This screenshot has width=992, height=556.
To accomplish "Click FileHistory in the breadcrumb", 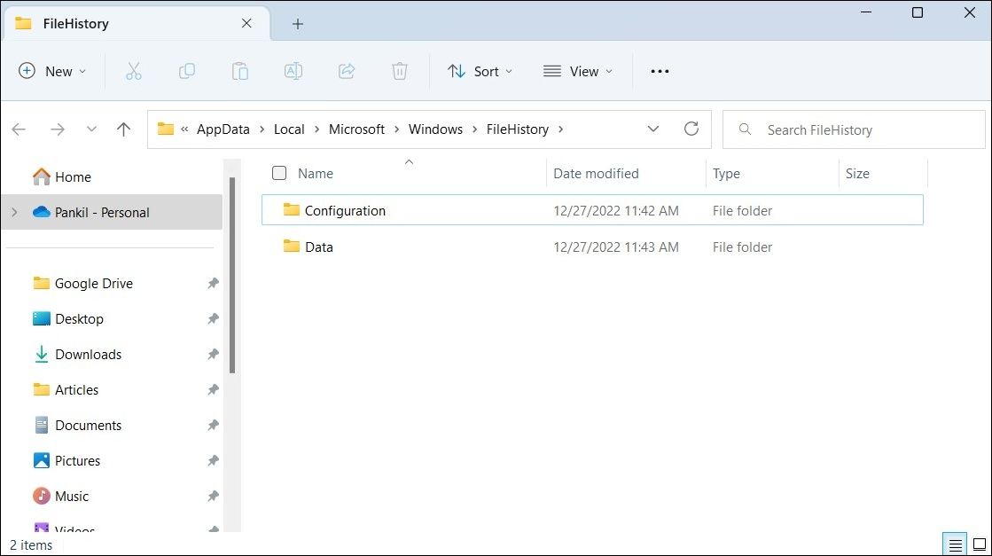I will [518, 129].
